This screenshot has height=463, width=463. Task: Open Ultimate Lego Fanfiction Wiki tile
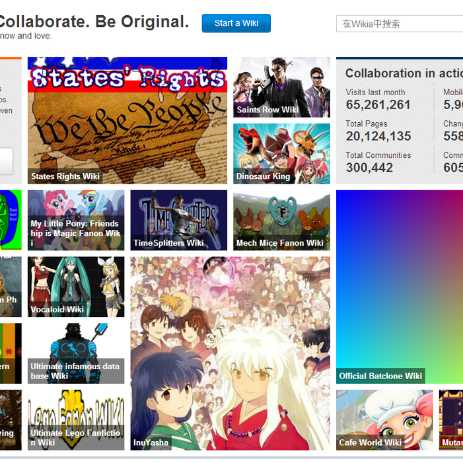coord(76,420)
